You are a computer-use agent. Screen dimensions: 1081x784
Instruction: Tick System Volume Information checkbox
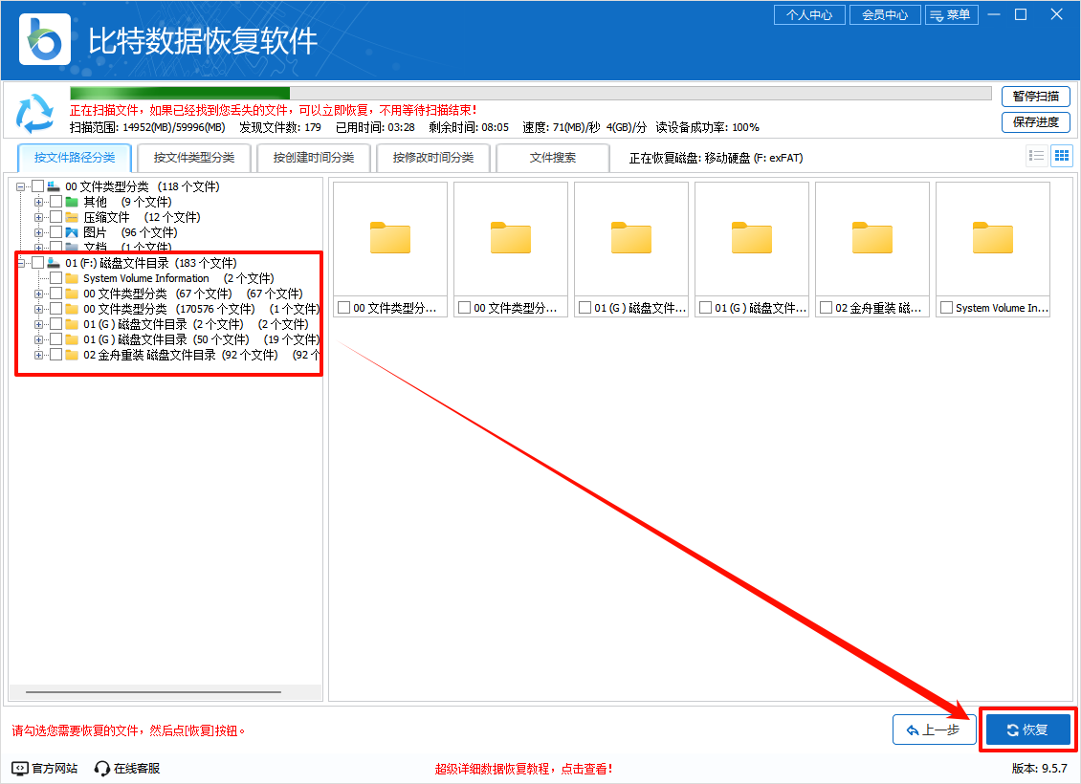coord(55,278)
